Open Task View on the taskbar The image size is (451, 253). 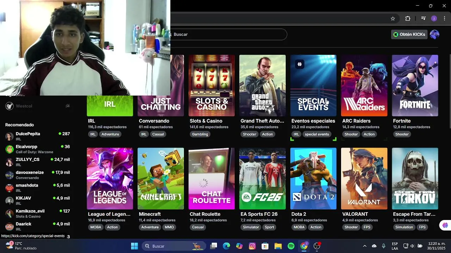(x=214, y=246)
